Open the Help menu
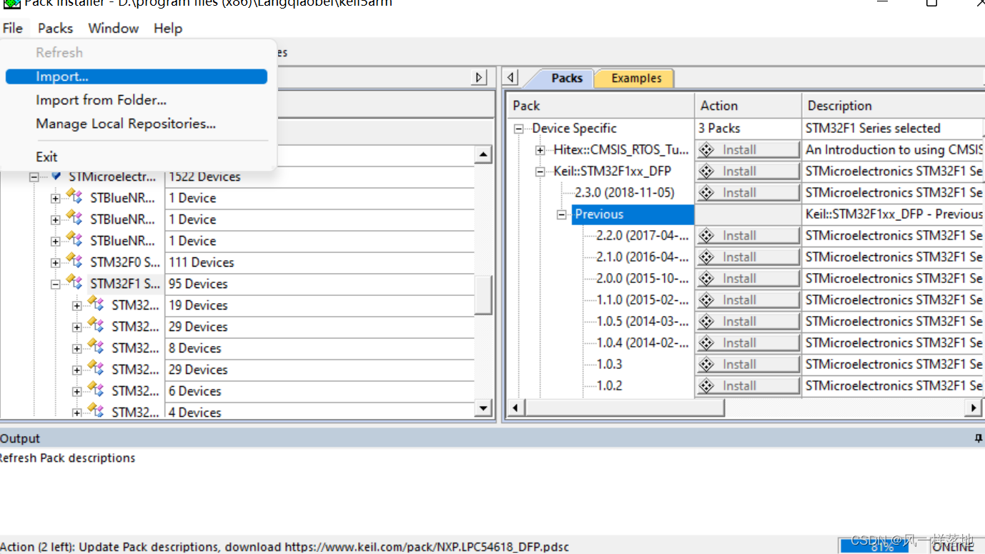The width and height of the screenshot is (985, 554). click(168, 28)
